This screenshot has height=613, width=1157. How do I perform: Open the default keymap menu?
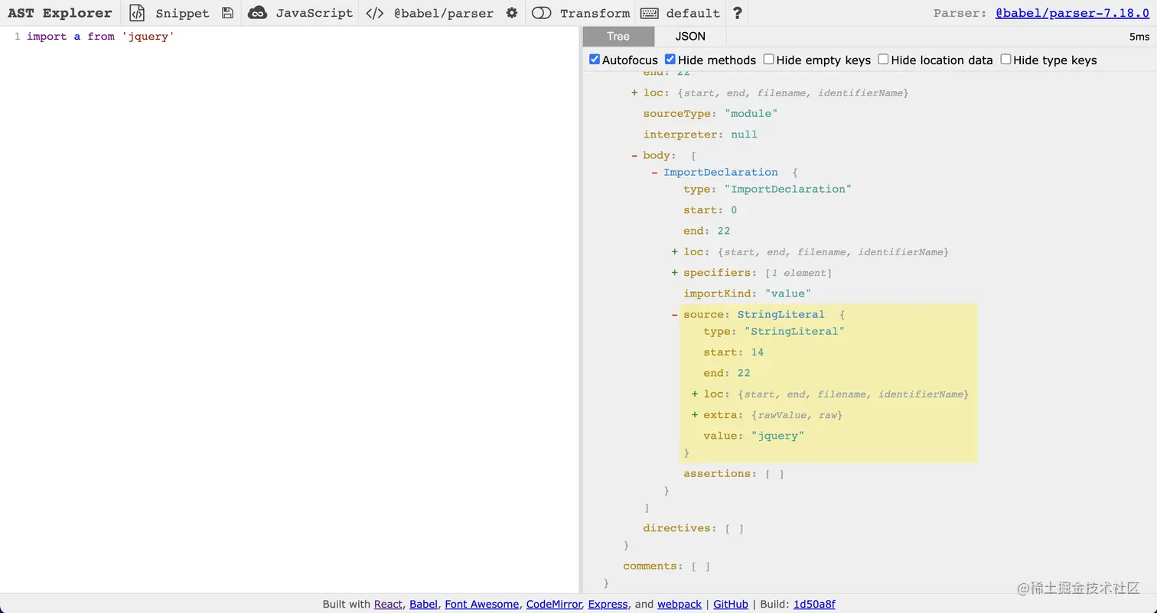pos(693,13)
